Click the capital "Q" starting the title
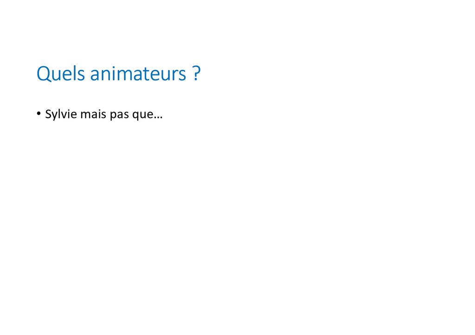 click(43, 74)
